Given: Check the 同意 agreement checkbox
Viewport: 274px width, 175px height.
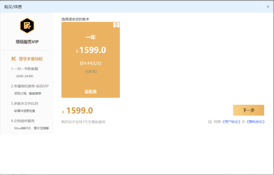Looking at the screenshot, I should [x=210, y=122].
